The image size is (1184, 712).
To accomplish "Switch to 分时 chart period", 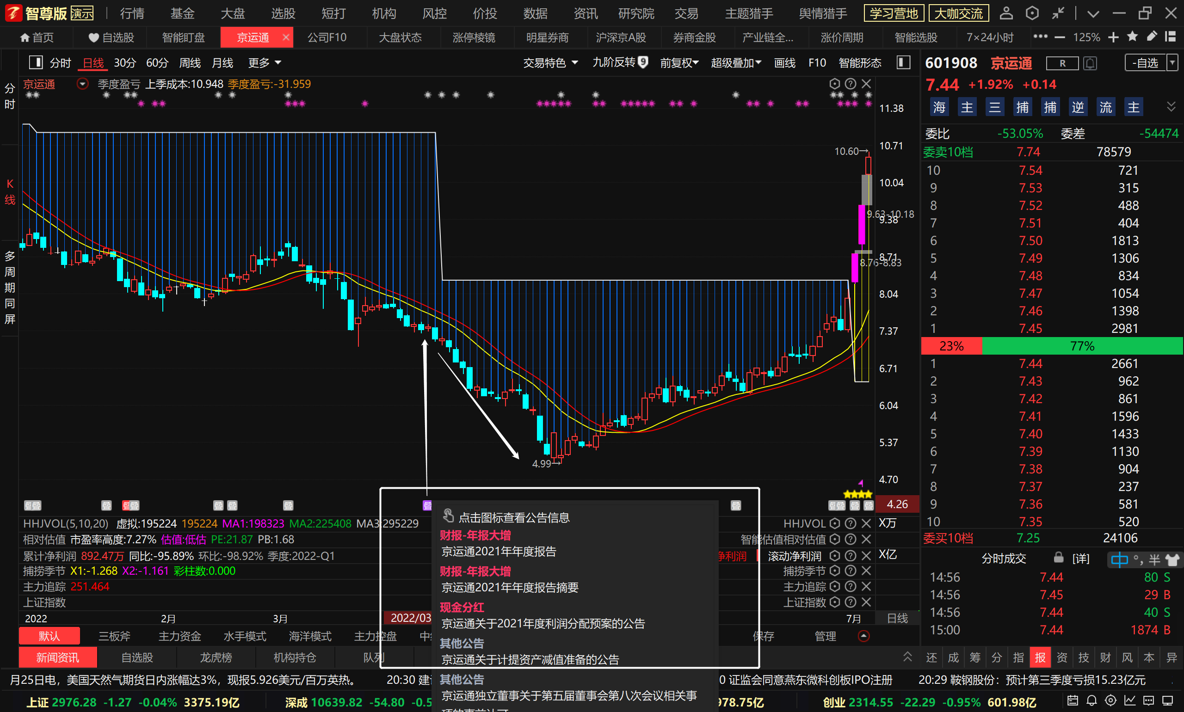I will (61, 63).
